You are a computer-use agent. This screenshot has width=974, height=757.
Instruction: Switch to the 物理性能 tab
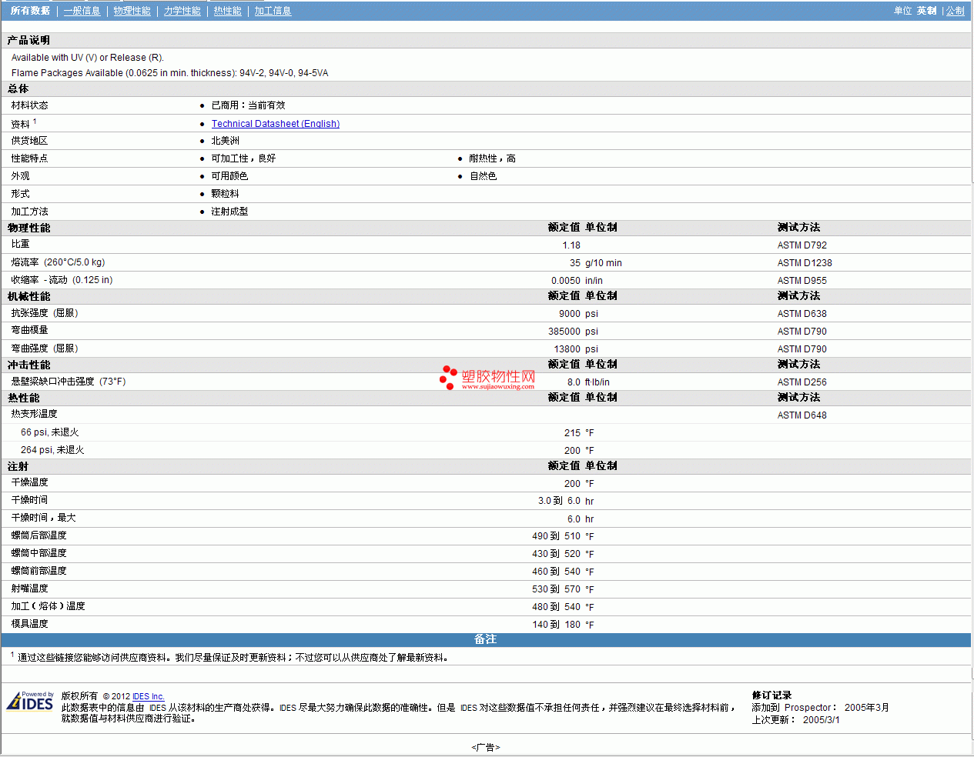tap(132, 11)
